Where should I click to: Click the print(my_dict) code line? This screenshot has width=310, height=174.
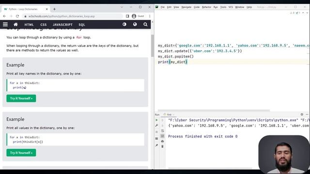(x=172, y=62)
